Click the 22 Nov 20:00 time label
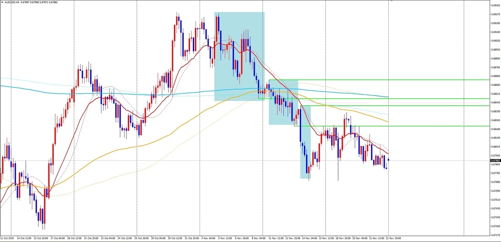 pyautogui.click(x=394, y=239)
